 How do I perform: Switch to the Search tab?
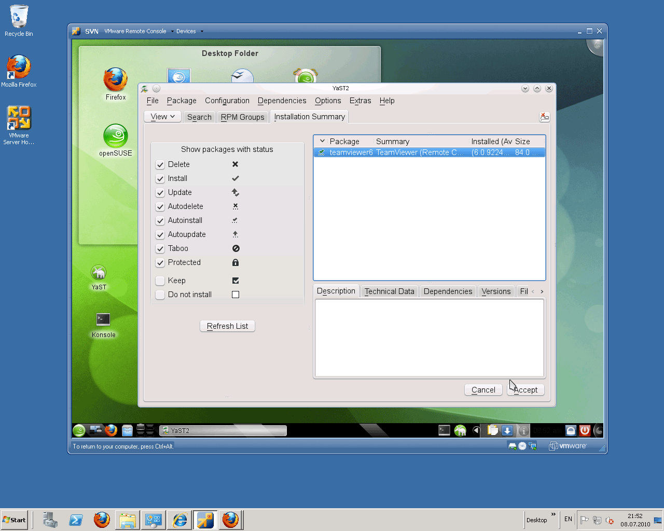(199, 117)
